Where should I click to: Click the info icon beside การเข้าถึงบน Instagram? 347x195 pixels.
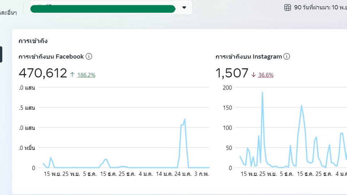pos(287,57)
